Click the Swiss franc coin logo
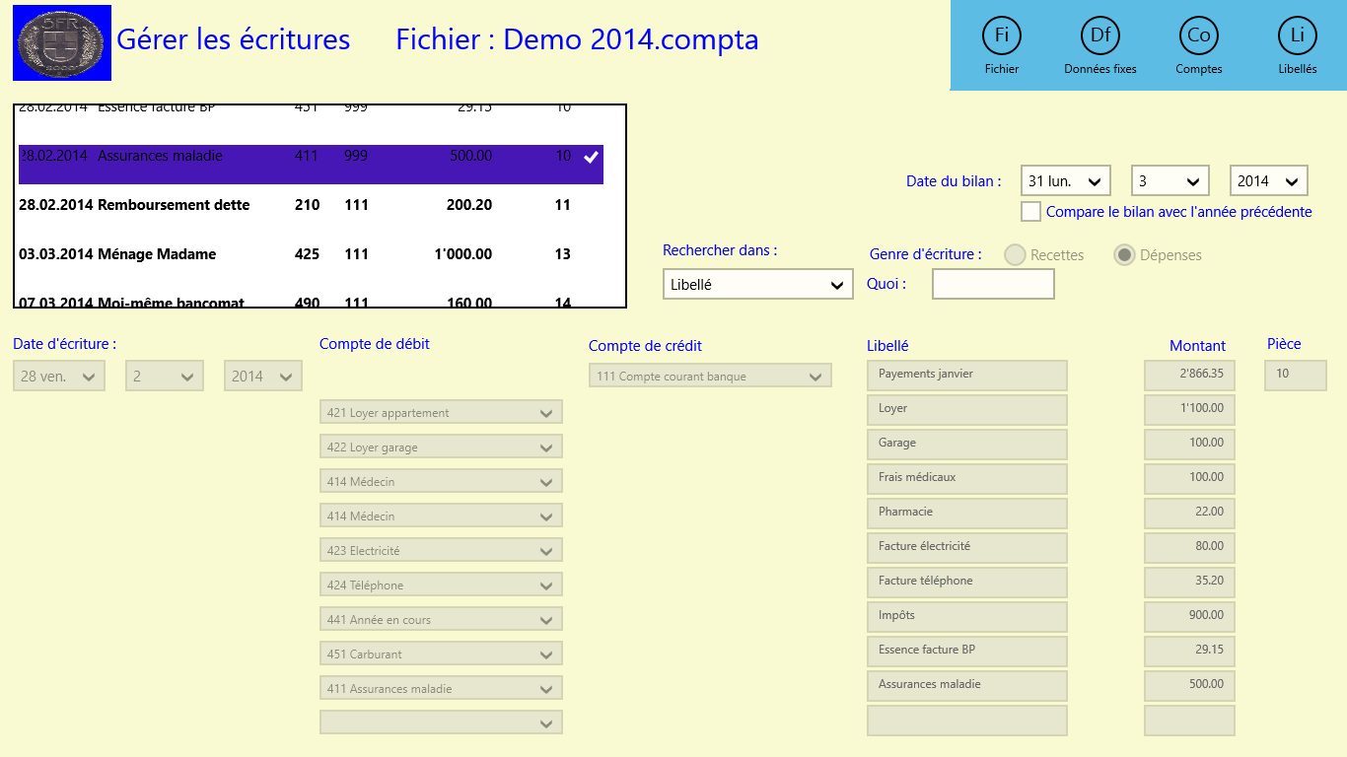 (x=62, y=42)
